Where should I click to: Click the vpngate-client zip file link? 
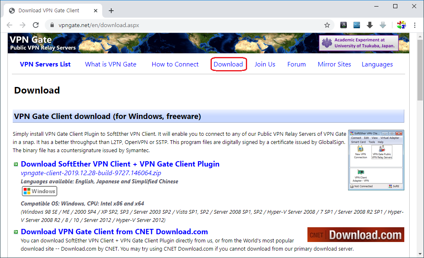91,173
